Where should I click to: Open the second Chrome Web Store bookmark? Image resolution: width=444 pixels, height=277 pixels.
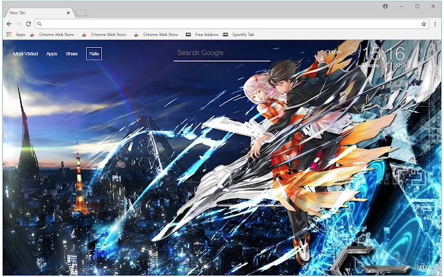(x=105, y=35)
